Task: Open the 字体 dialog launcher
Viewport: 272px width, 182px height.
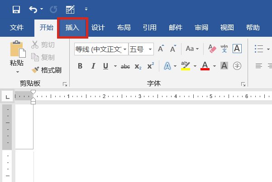Action: pos(243,84)
